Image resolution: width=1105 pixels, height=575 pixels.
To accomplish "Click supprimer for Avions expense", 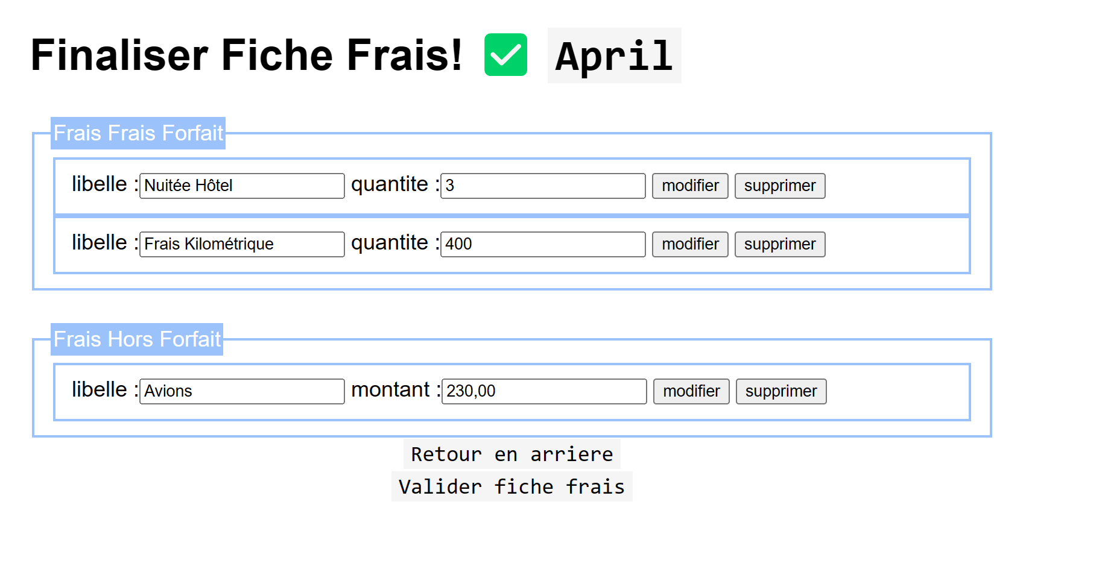I will (x=780, y=391).
